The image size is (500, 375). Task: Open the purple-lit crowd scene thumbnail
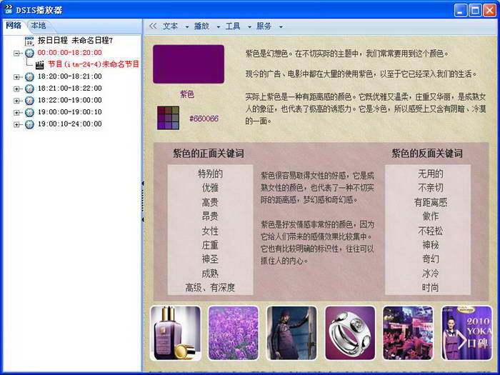click(408, 333)
